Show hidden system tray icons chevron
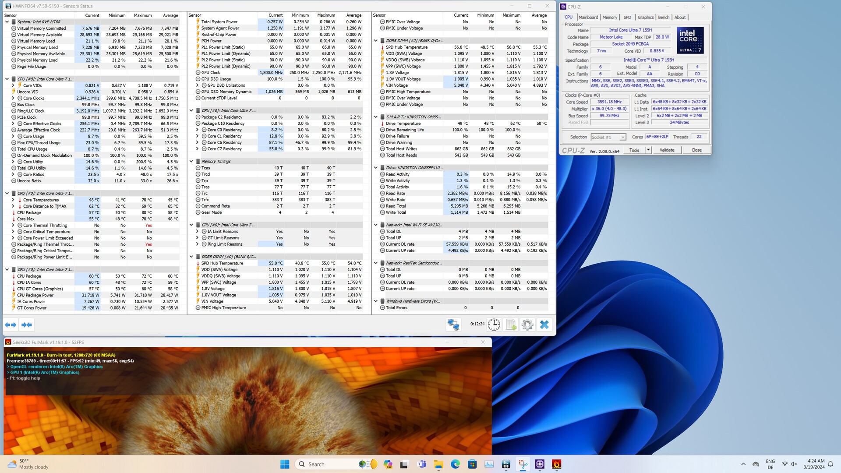 (743, 464)
